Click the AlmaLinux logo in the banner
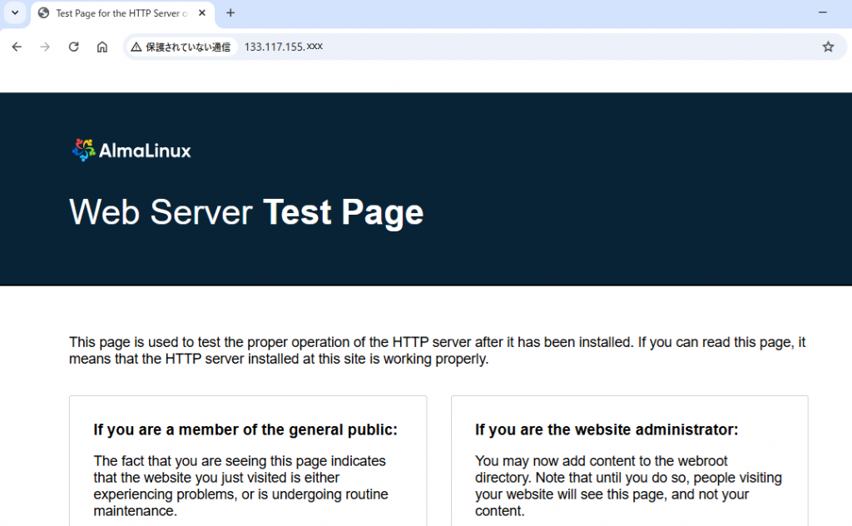 (x=131, y=151)
